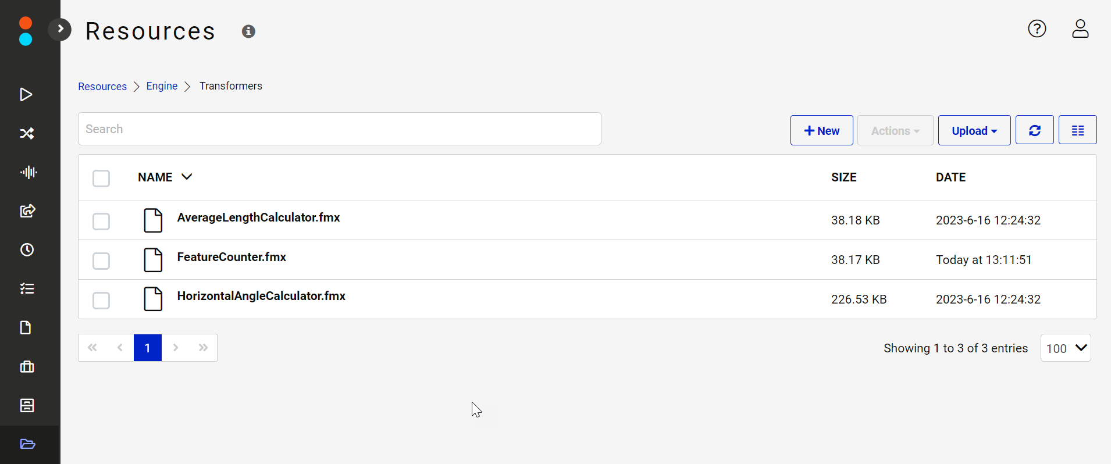Image resolution: width=1111 pixels, height=464 pixels.
Task: Go to last page with double-right arrow
Action: point(203,348)
